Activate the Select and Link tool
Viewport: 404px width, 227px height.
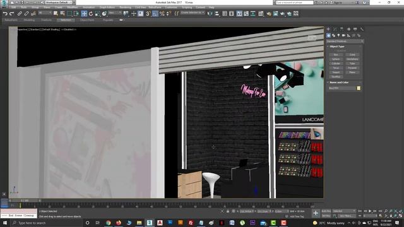[x=20, y=14]
